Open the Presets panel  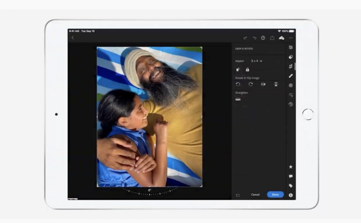pos(290,57)
